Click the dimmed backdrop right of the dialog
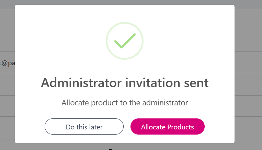This screenshot has height=150, width=262. pos(248,76)
